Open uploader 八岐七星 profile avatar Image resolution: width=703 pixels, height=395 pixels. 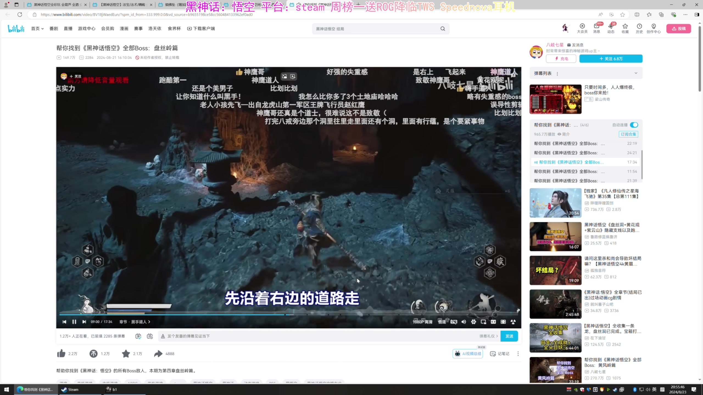tap(536, 52)
